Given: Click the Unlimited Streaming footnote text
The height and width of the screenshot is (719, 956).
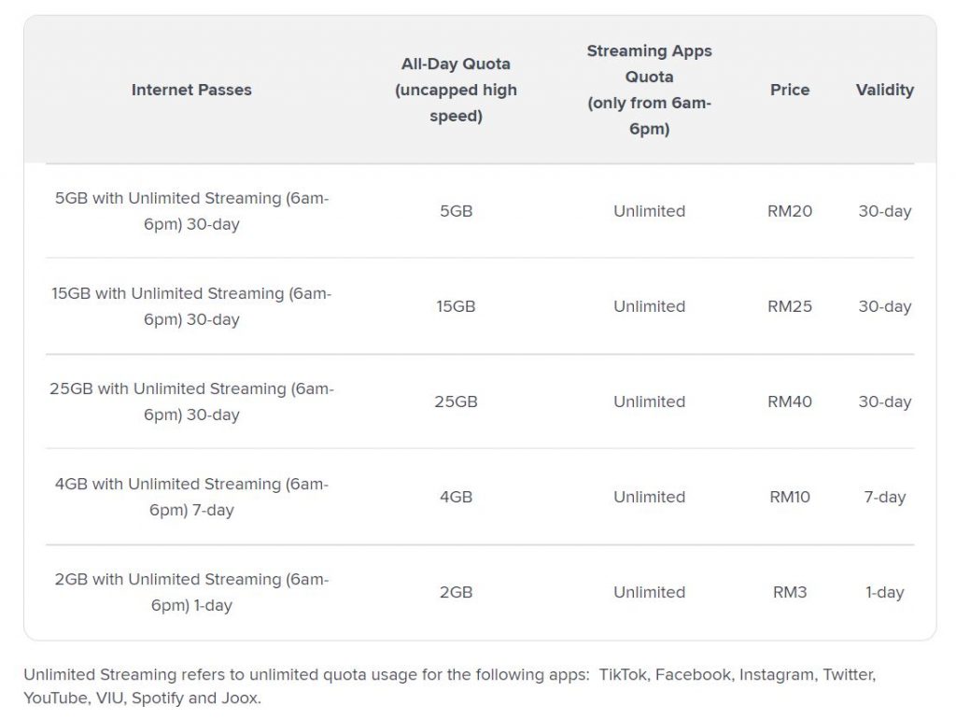Looking at the screenshot, I should tap(448, 685).
